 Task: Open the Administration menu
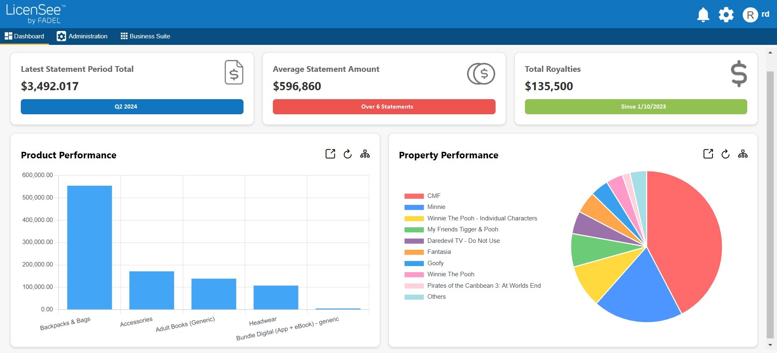point(82,36)
